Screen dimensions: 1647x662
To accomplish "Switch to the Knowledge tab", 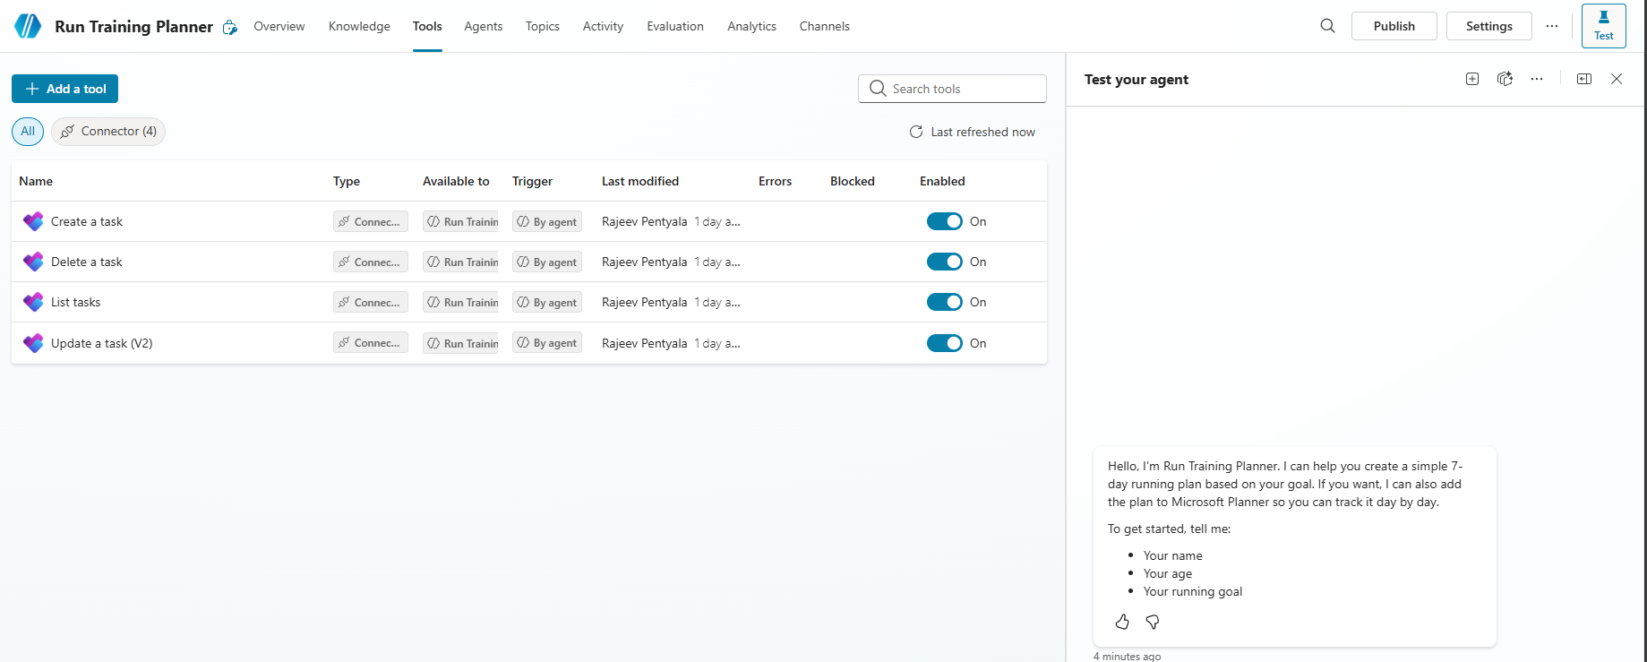I will (359, 26).
